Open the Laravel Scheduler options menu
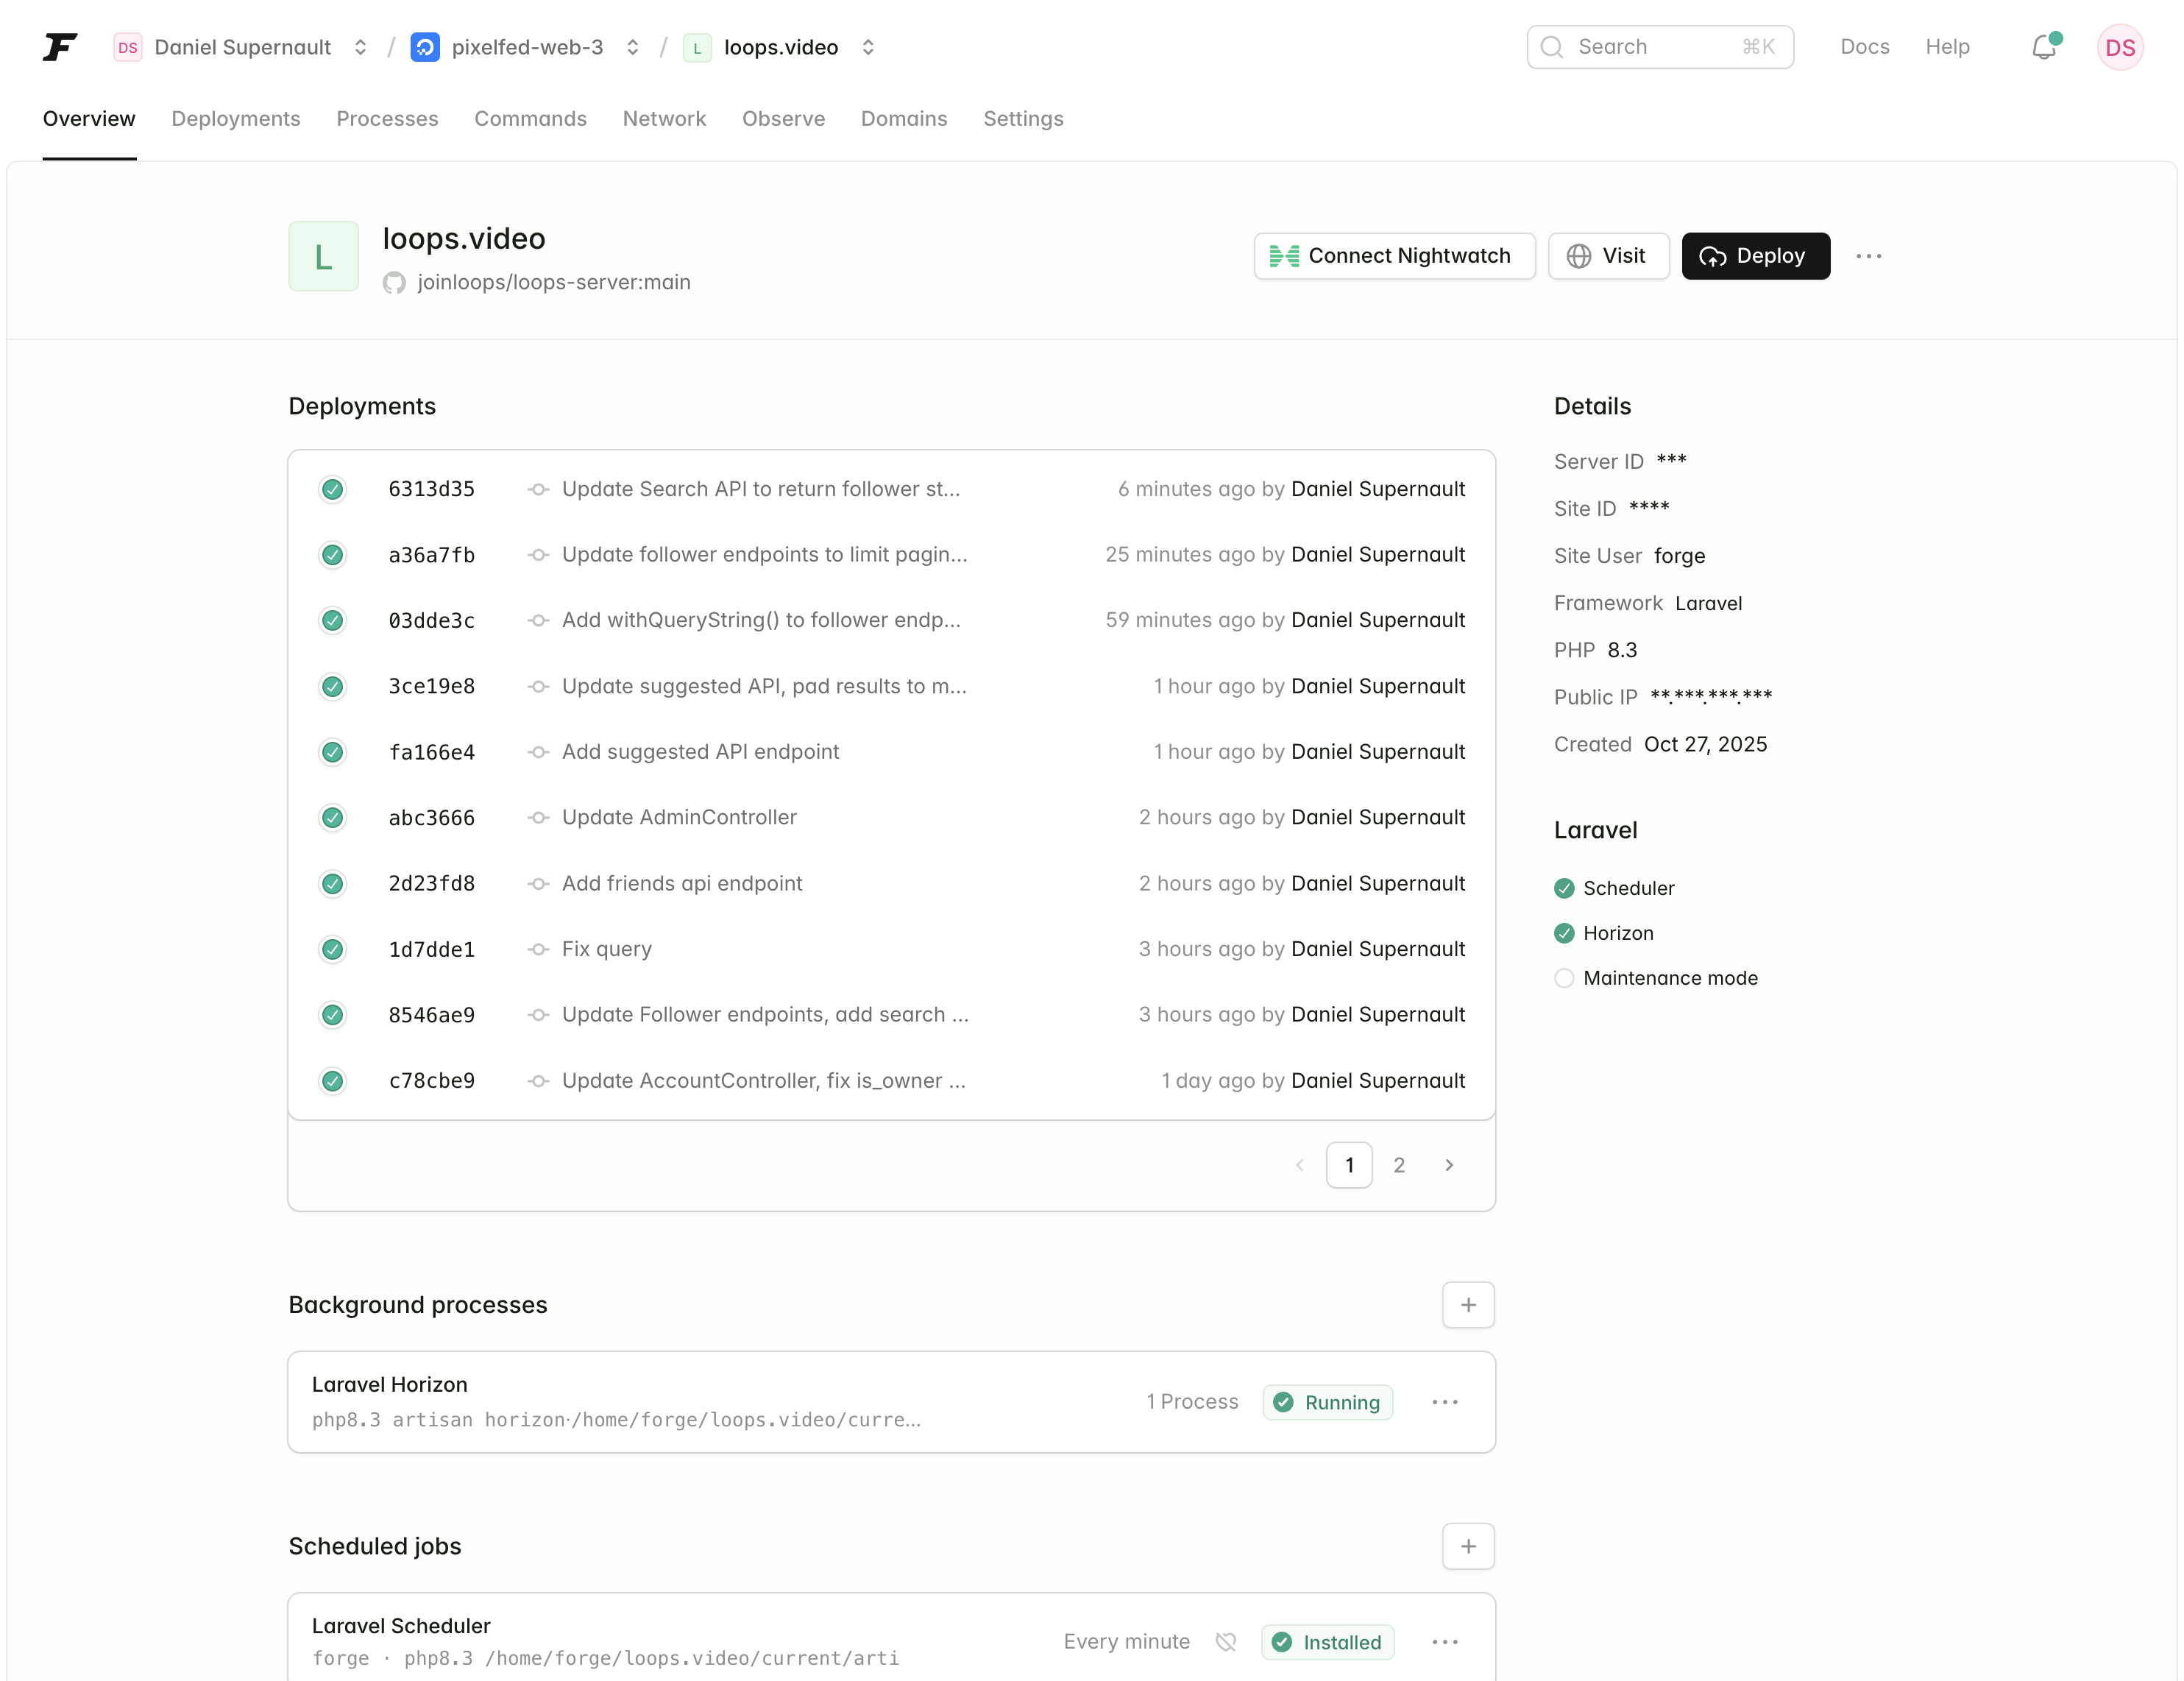 click(x=1444, y=1642)
